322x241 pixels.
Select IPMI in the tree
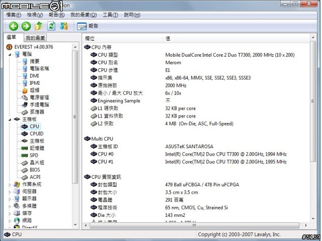click(x=35, y=83)
